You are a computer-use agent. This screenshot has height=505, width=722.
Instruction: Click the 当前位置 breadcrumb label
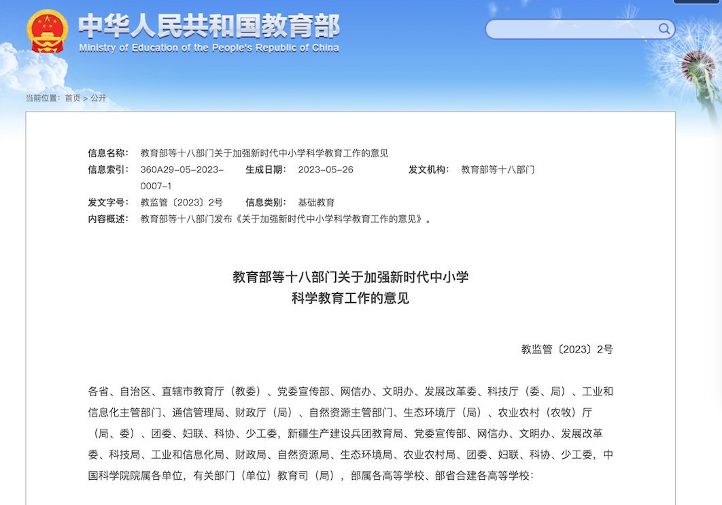(43, 98)
